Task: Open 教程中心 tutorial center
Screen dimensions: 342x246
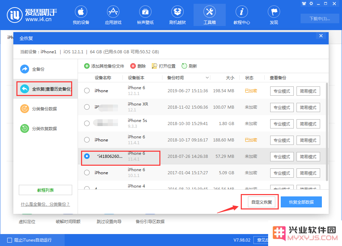Action: point(242,15)
